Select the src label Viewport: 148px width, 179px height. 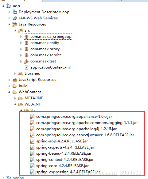[27, 30]
